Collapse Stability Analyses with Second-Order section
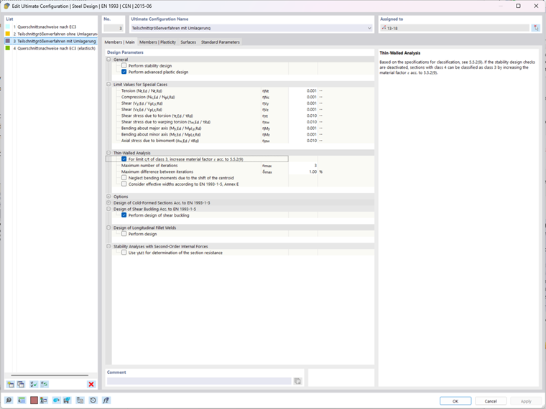The width and height of the screenshot is (546, 409). [x=108, y=246]
